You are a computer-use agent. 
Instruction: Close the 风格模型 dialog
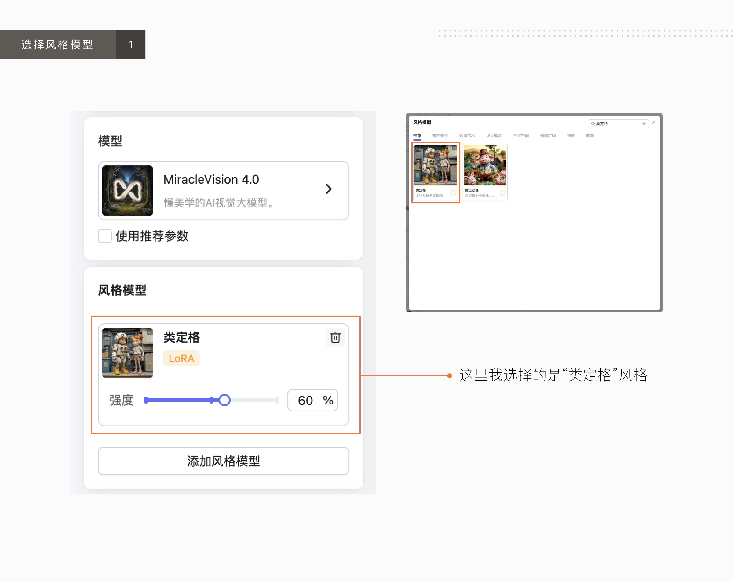654,122
